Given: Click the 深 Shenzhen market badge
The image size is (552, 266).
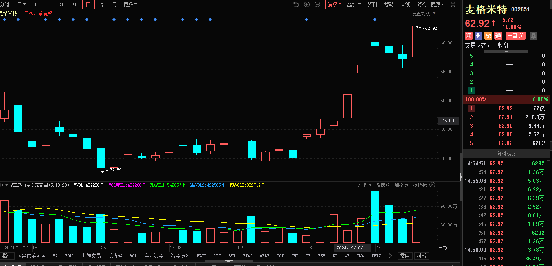Looking at the screenshot, I should [x=468, y=36].
